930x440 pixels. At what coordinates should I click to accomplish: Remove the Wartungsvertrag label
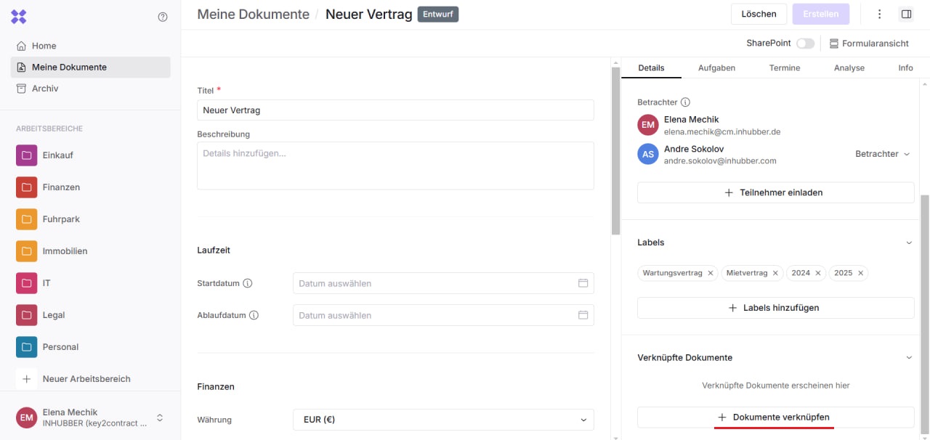pyautogui.click(x=711, y=273)
